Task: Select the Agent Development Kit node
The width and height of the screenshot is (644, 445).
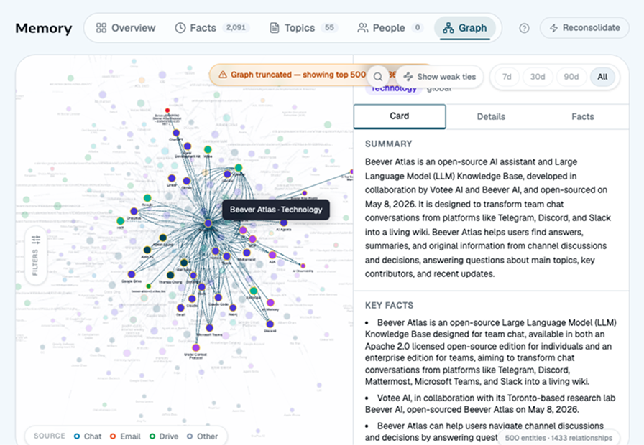Action: (188, 146)
